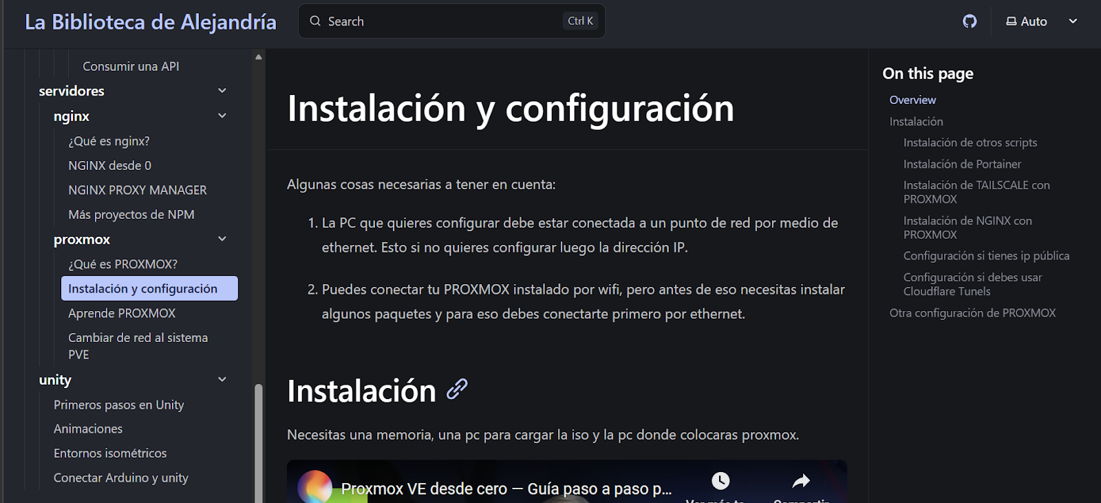This screenshot has width=1101, height=503.
Task: Click La Biblioteca de Alejandría site title
Action: [x=151, y=22]
